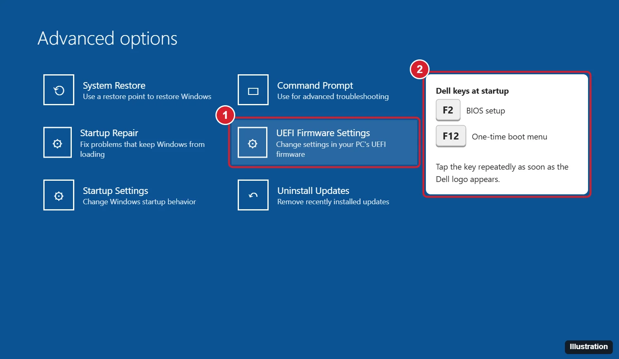Click 'Use for advanced troubleshooting' description
The width and height of the screenshot is (619, 359).
[x=333, y=97]
